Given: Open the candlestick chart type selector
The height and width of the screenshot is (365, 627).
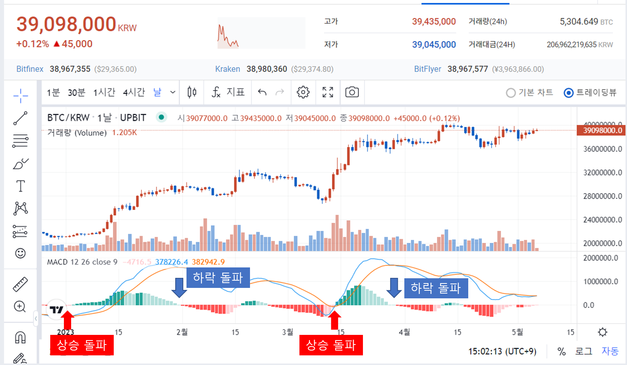Looking at the screenshot, I should (x=192, y=92).
